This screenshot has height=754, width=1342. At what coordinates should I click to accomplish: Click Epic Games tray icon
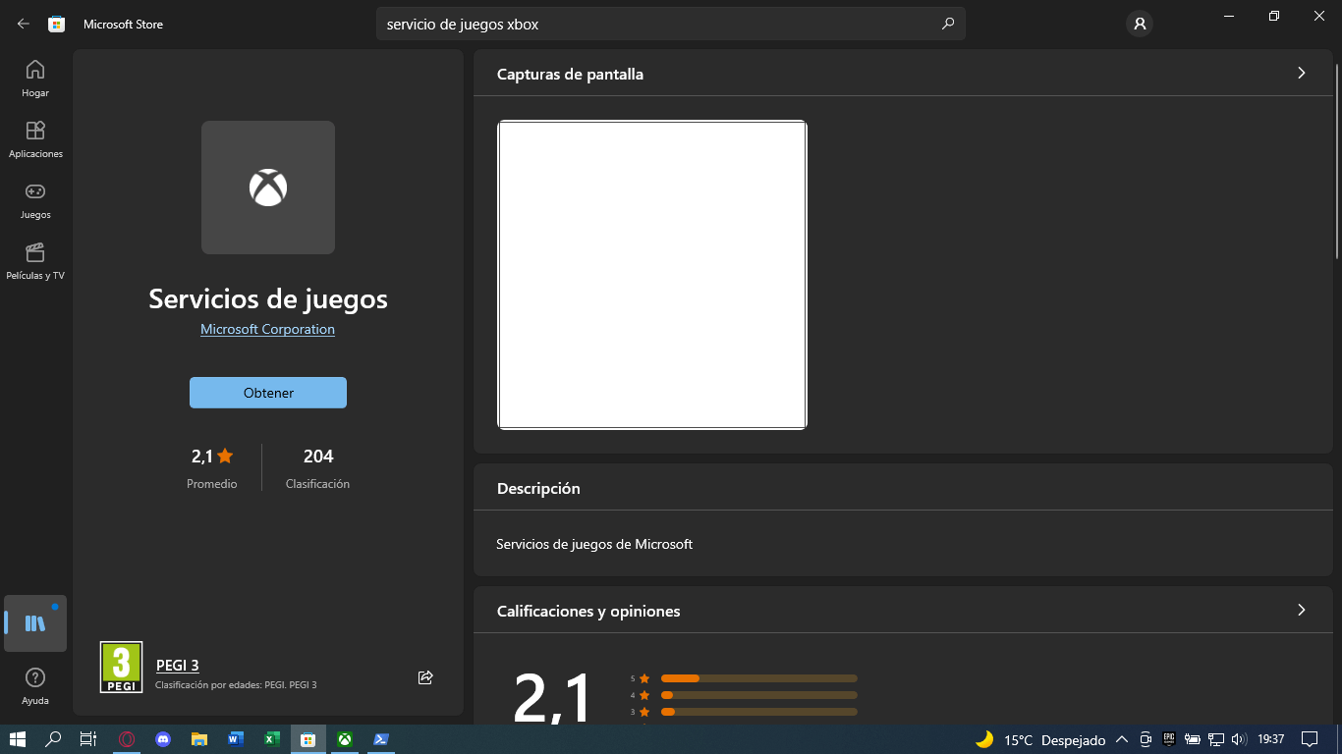pos(1169,739)
